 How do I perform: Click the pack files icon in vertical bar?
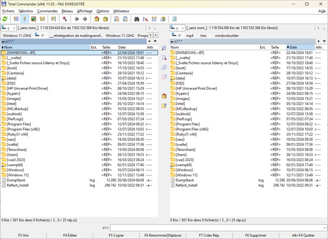tap(164, 95)
